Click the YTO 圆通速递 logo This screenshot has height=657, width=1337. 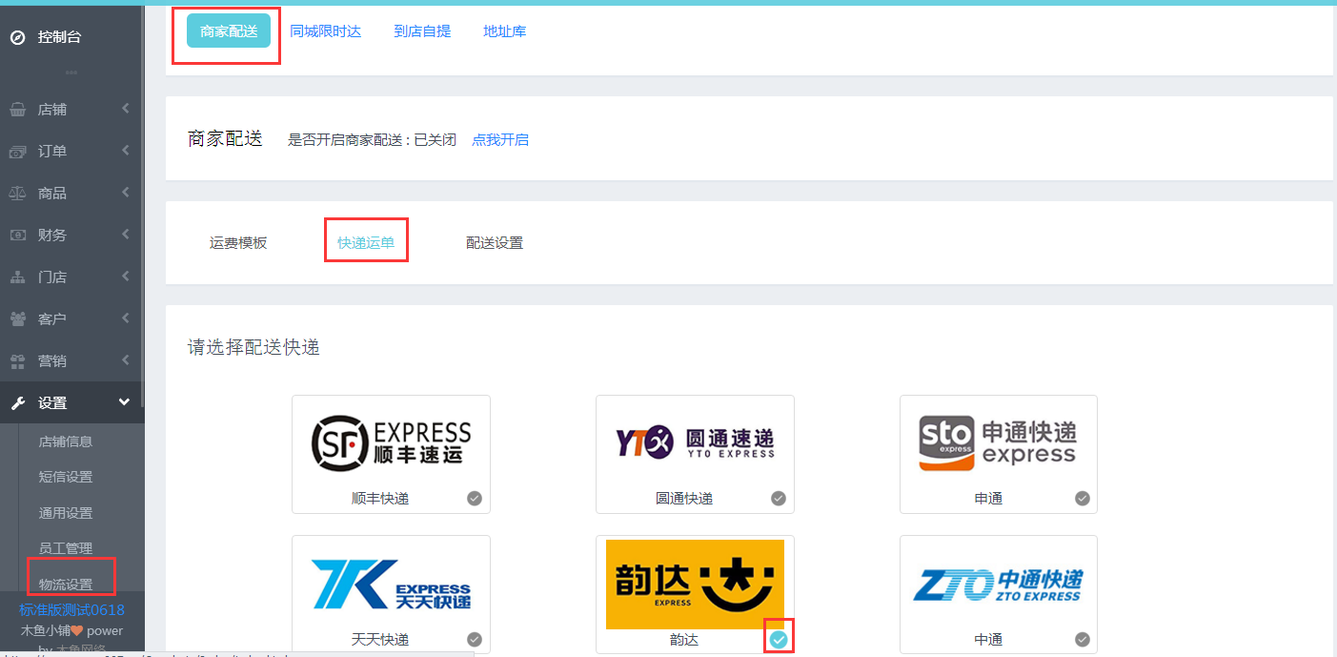coord(695,442)
